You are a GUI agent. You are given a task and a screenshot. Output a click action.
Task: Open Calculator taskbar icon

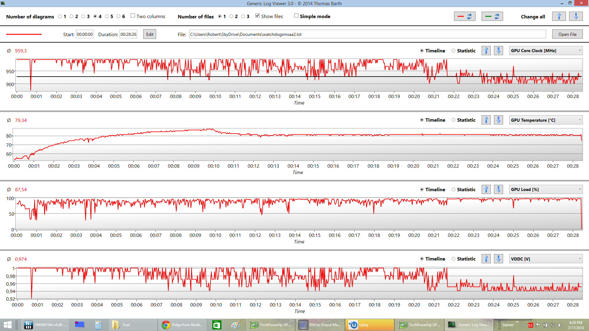tap(98, 325)
